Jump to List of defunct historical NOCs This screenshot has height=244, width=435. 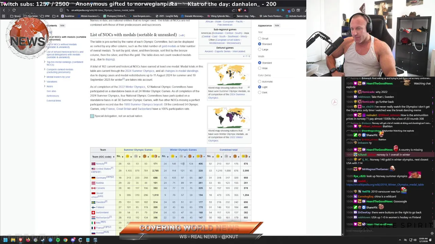65,55
